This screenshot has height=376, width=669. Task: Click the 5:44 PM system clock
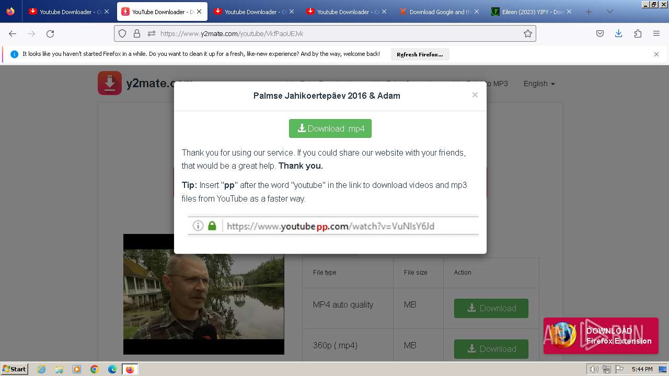pyautogui.click(x=642, y=369)
